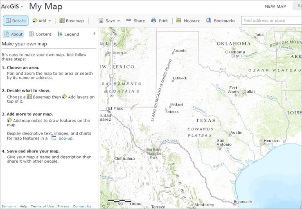Open the ArcGIS dropdown menu

pyautogui.click(x=12, y=7)
